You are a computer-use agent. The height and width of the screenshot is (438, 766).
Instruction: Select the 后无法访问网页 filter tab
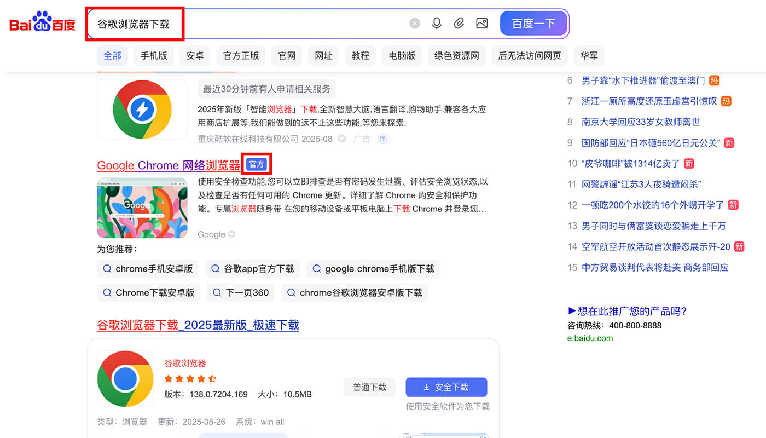pos(530,55)
